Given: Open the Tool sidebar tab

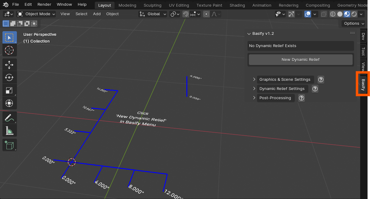Looking at the screenshot, I should click(363, 51).
